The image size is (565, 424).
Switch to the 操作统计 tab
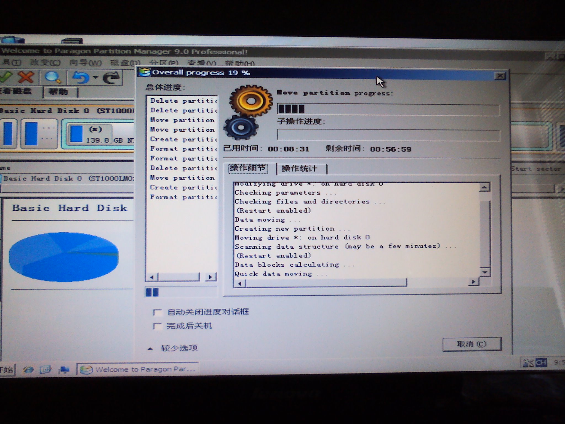[299, 168]
